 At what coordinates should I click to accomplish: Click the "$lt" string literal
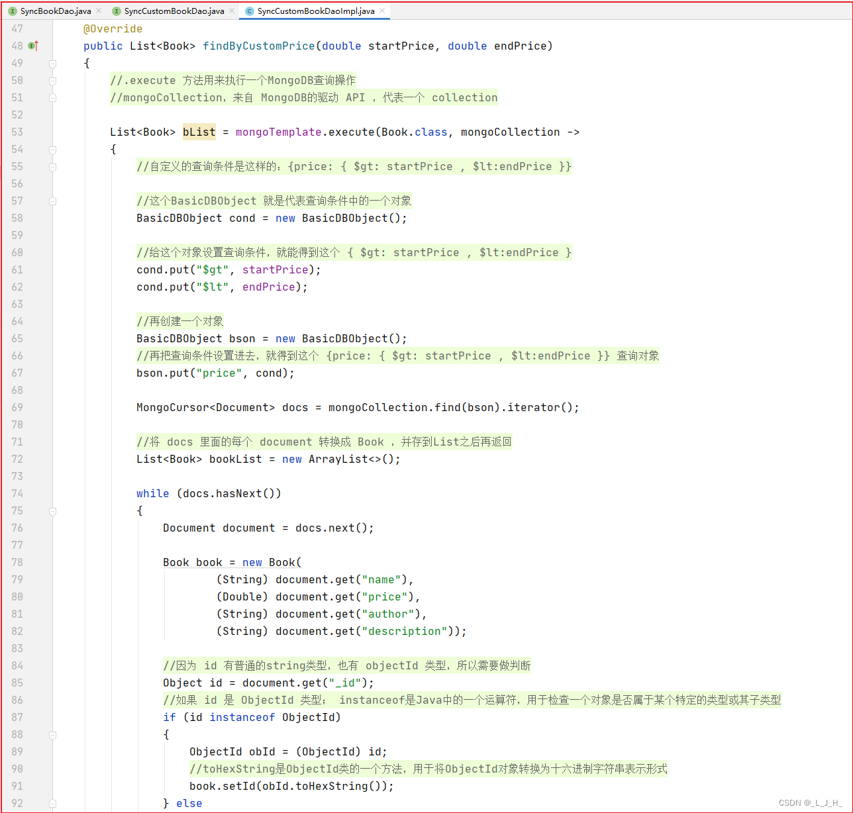213,287
